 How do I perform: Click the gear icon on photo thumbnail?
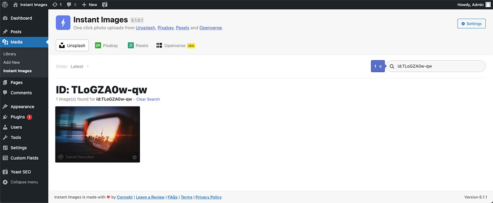(134, 157)
